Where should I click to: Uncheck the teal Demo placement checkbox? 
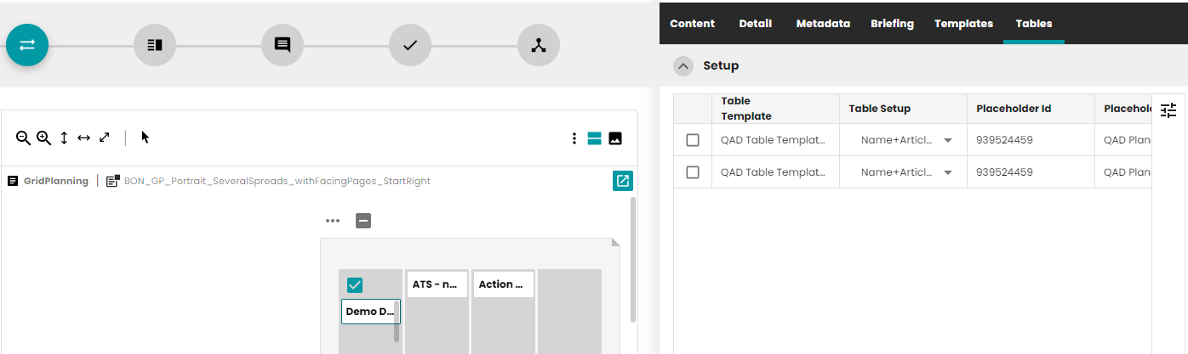click(355, 285)
